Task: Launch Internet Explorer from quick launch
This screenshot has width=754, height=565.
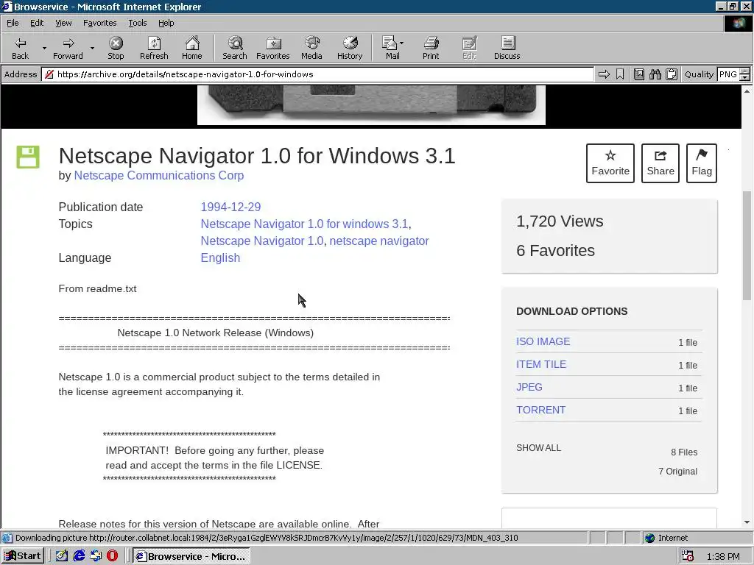Action: point(79,556)
